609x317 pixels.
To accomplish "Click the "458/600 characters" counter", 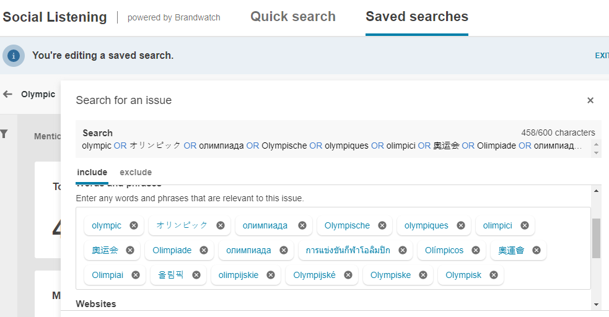I will pyautogui.click(x=558, y=132).
